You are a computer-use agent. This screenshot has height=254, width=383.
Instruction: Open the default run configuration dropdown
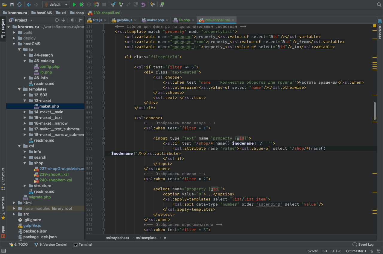click(56, 4)
